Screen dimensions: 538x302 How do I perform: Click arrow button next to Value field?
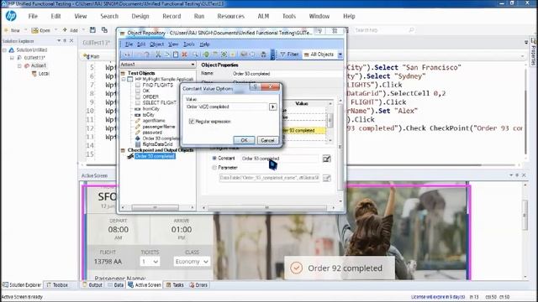272,107
